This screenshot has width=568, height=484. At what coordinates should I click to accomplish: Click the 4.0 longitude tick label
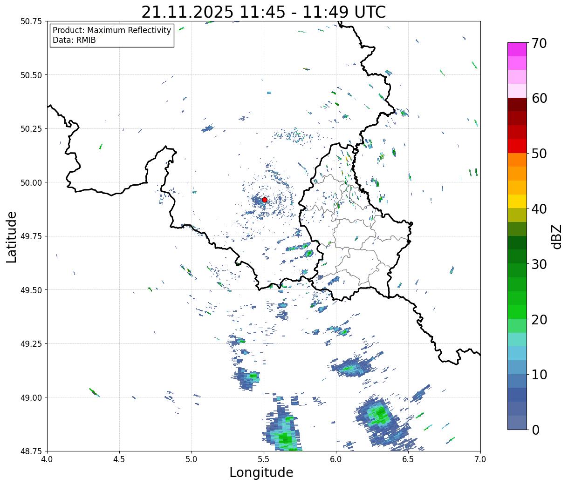point(47,459)
